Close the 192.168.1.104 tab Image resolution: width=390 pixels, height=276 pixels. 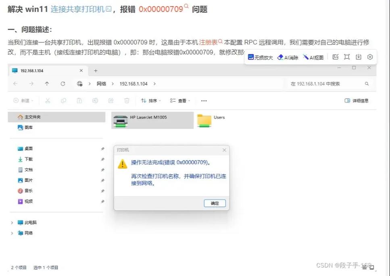click(81, 71)
